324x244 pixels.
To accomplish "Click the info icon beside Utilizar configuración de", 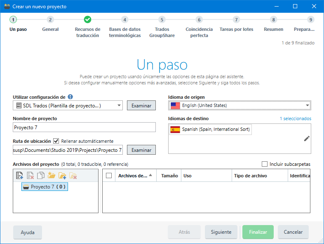I will click(70, 97).
